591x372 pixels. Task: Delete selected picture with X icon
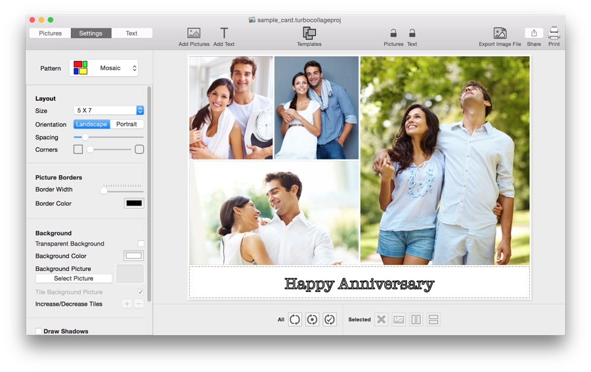pos(382,320)
